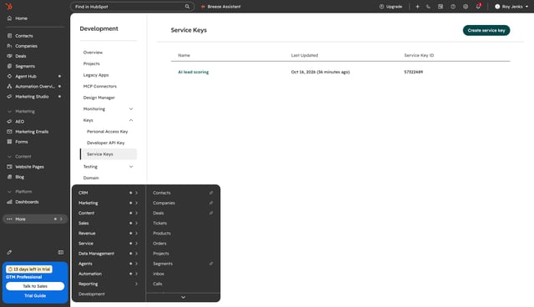Screen dimensions: 534x307
Task: Open Sales submenu in the flyout
Action: click(x=108, y=224)
